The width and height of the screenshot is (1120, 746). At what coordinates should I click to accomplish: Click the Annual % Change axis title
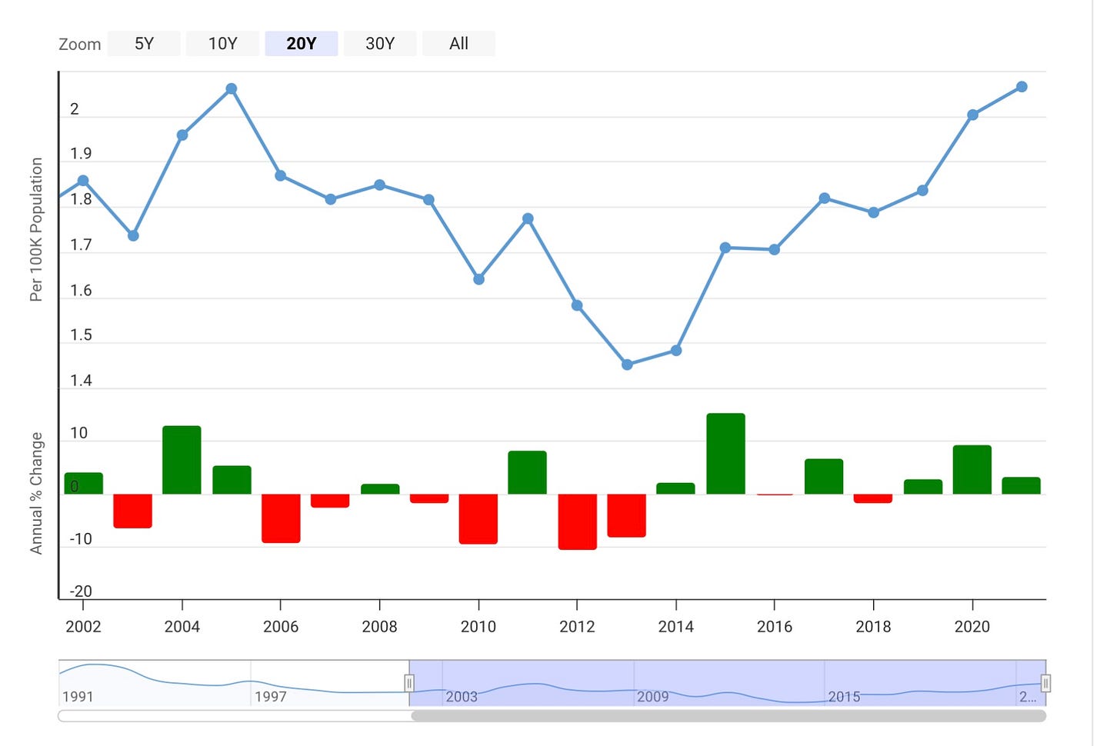coord(36,493)
